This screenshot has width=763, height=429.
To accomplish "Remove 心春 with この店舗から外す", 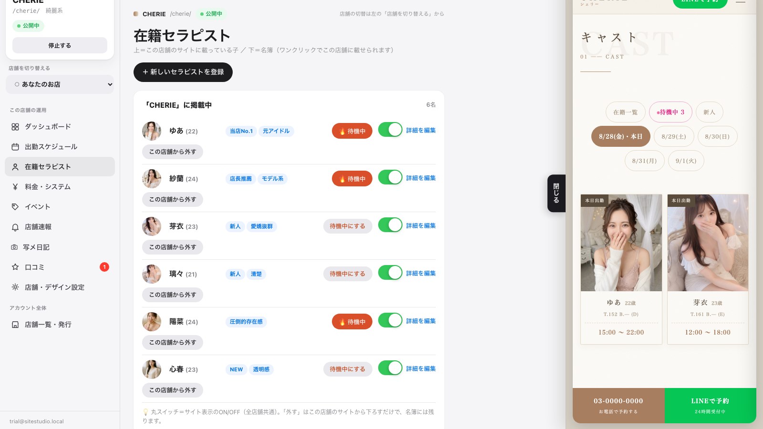I will click(x=173, y=390).
